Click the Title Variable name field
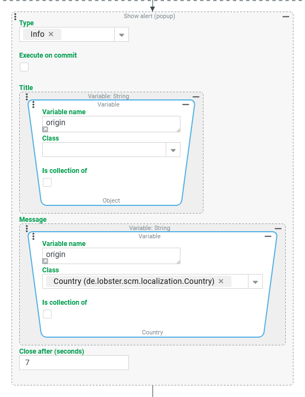Image resolution: width=305 pixels, height=397 pixels. point(111,124)
